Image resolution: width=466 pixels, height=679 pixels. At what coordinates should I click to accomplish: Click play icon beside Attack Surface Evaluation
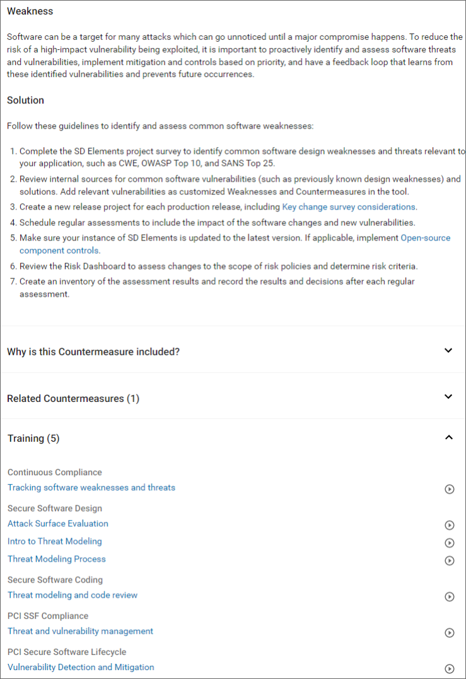(450, 524)
